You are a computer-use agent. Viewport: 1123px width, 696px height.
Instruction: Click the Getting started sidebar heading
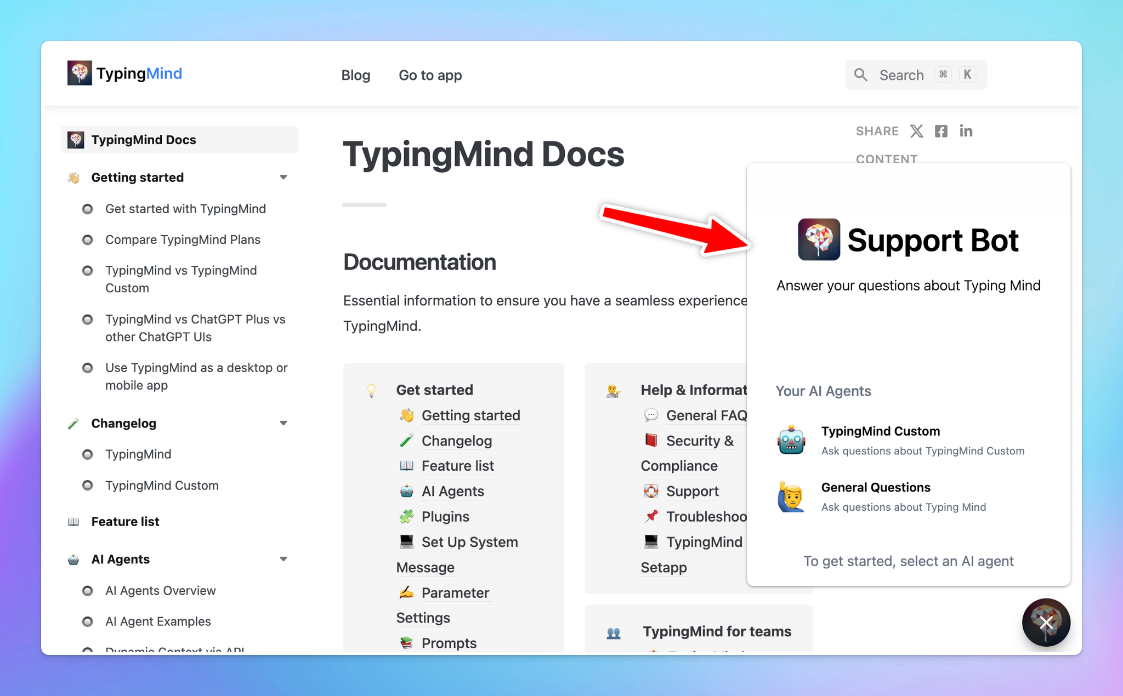click(137, 178)
